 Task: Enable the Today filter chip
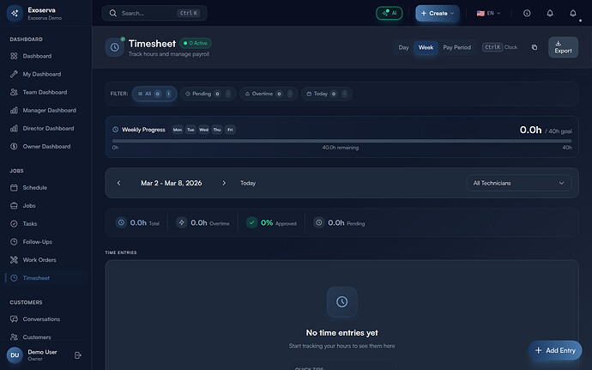tap(326, 94)
